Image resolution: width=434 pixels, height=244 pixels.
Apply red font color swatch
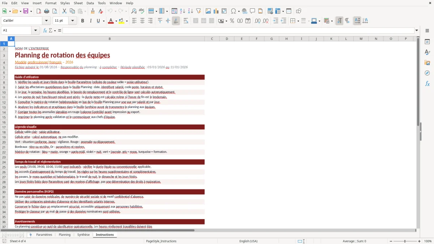point(110,21)
